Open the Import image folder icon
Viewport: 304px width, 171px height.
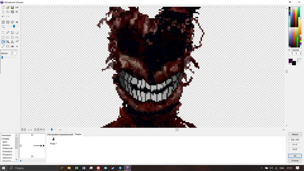8,7
